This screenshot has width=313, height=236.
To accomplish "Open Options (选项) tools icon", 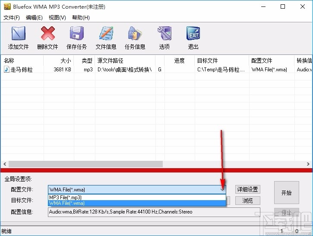I will pyautogui.click(x=164, y=33).
